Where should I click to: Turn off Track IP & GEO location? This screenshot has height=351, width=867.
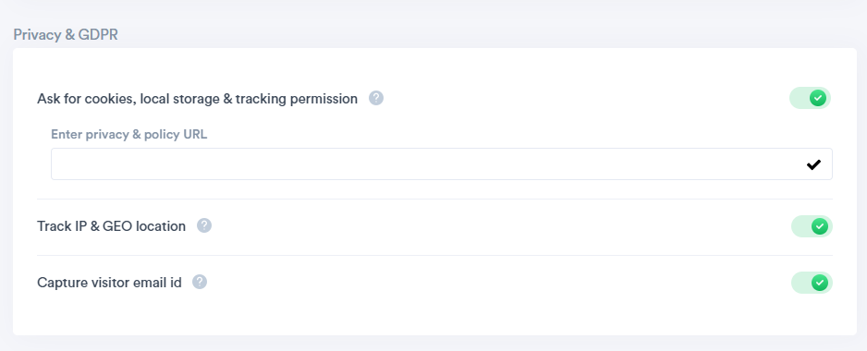pyautogui.click(x=812, y=226)
